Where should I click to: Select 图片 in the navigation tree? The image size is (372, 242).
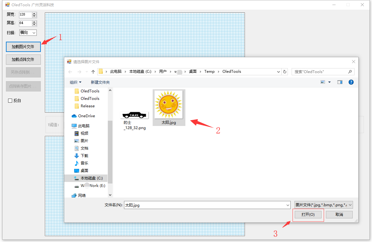81,141
